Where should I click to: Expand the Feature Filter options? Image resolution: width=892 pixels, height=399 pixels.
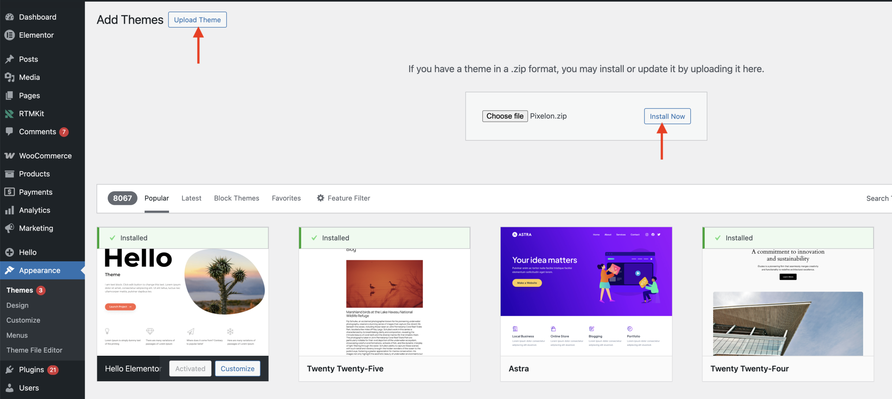point(343,198)
